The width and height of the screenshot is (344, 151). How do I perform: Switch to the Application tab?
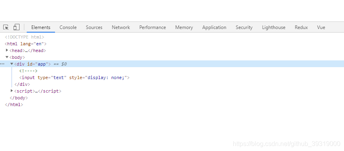tap(214, 27)
